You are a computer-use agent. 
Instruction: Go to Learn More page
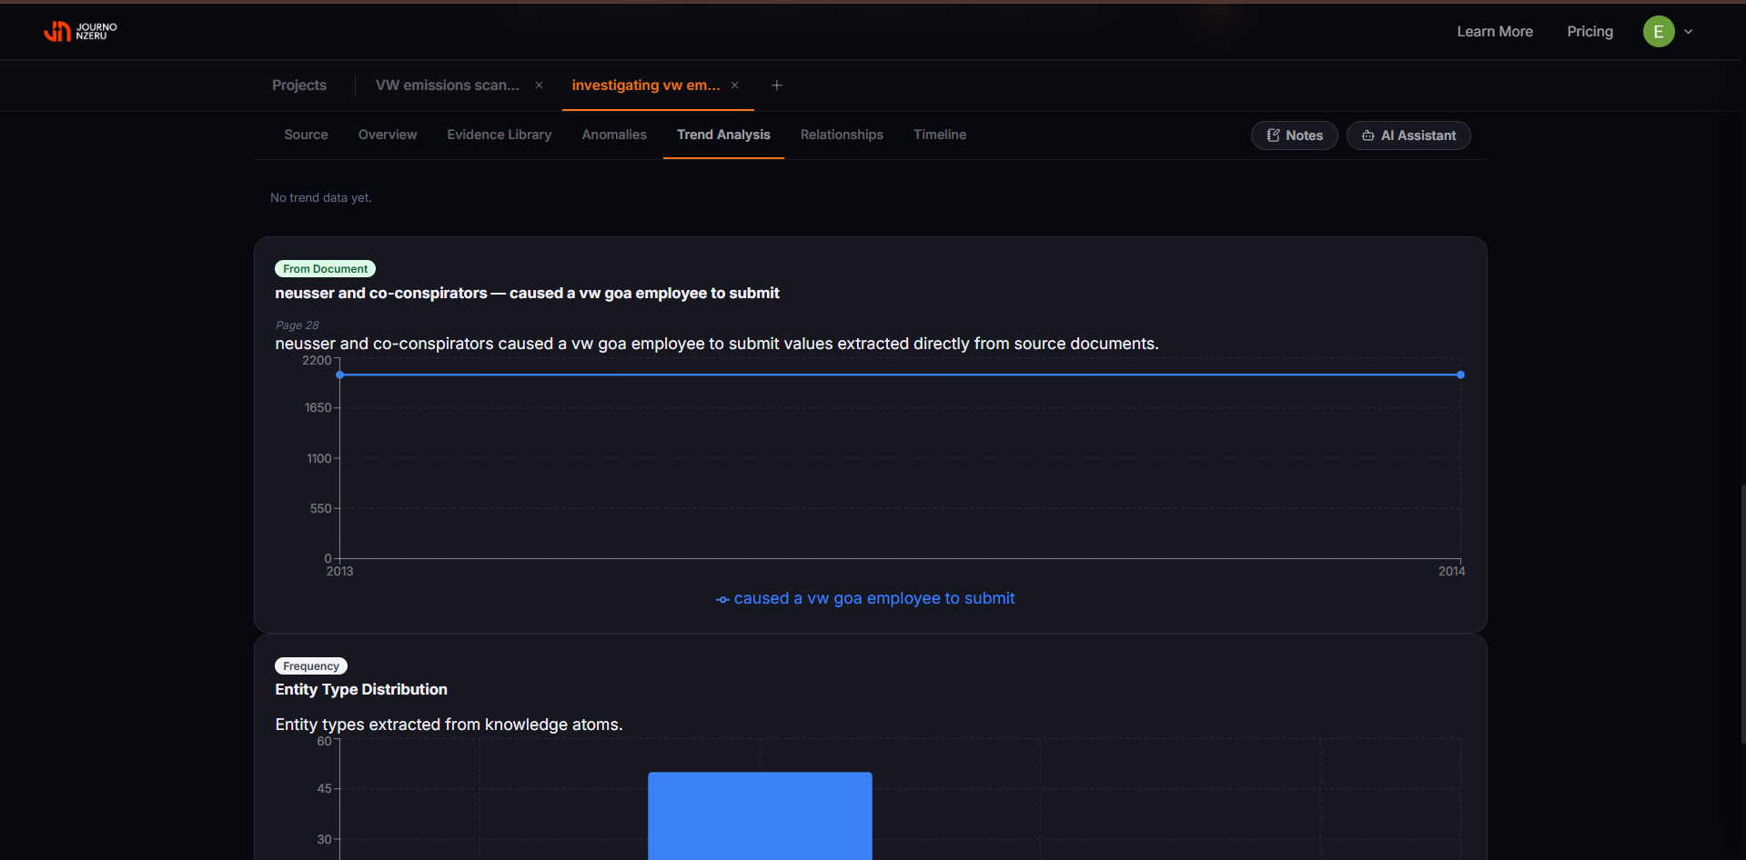point(1495,32)
